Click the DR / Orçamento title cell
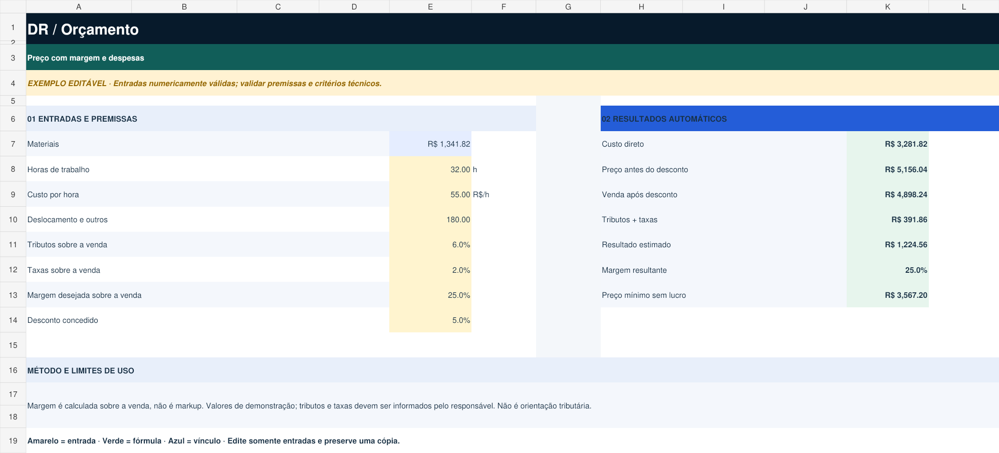This screenshot has width=999, height=453. tap(513, 29)
